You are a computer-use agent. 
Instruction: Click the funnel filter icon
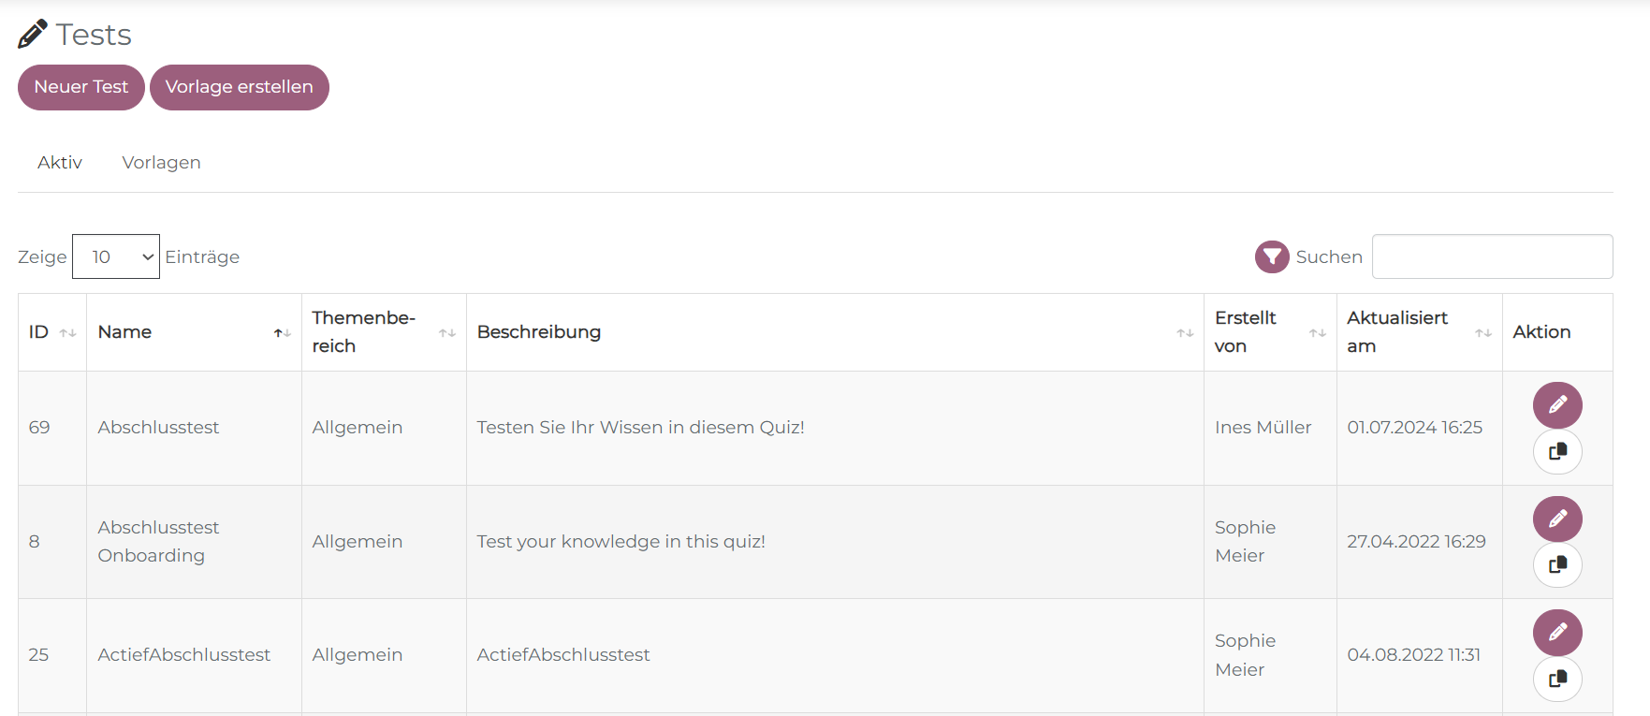pos(1272,256)
